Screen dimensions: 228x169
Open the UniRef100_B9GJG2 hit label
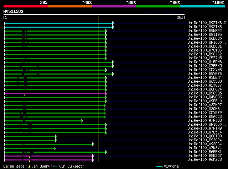pyautogui.click(x=204, y=54)
